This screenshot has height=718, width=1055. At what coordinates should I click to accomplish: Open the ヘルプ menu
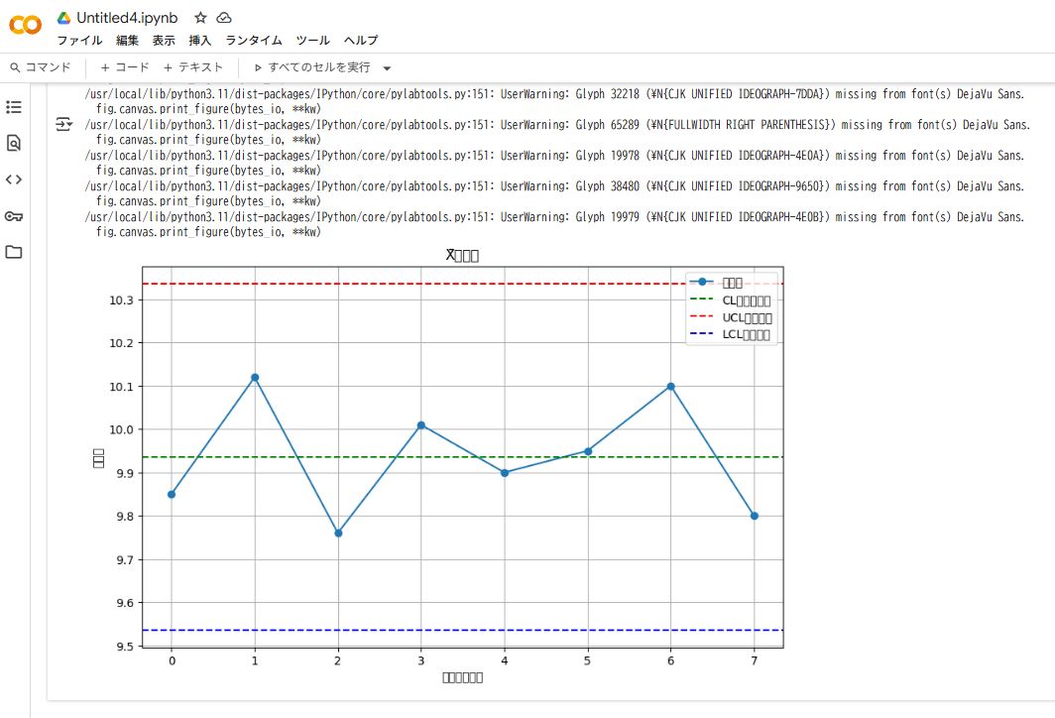click(x=361, y=41)
